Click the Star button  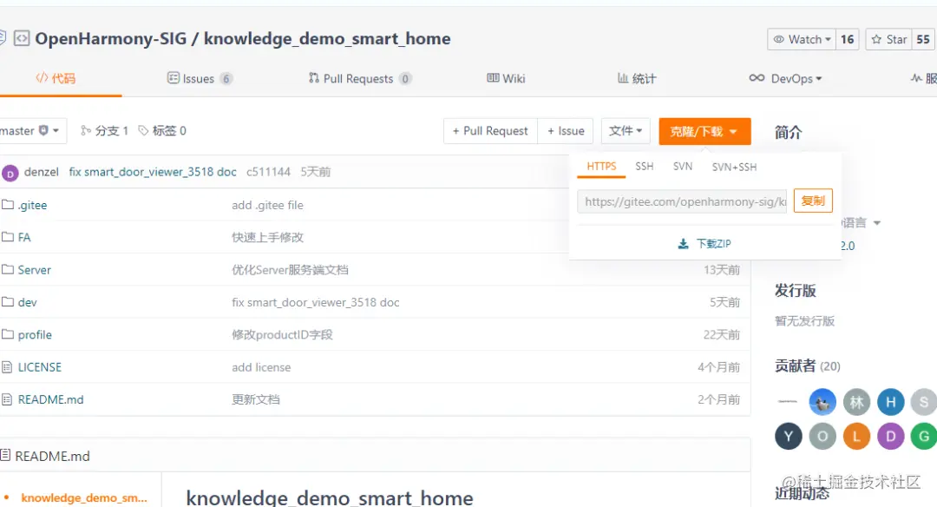(x=888, y=39)
